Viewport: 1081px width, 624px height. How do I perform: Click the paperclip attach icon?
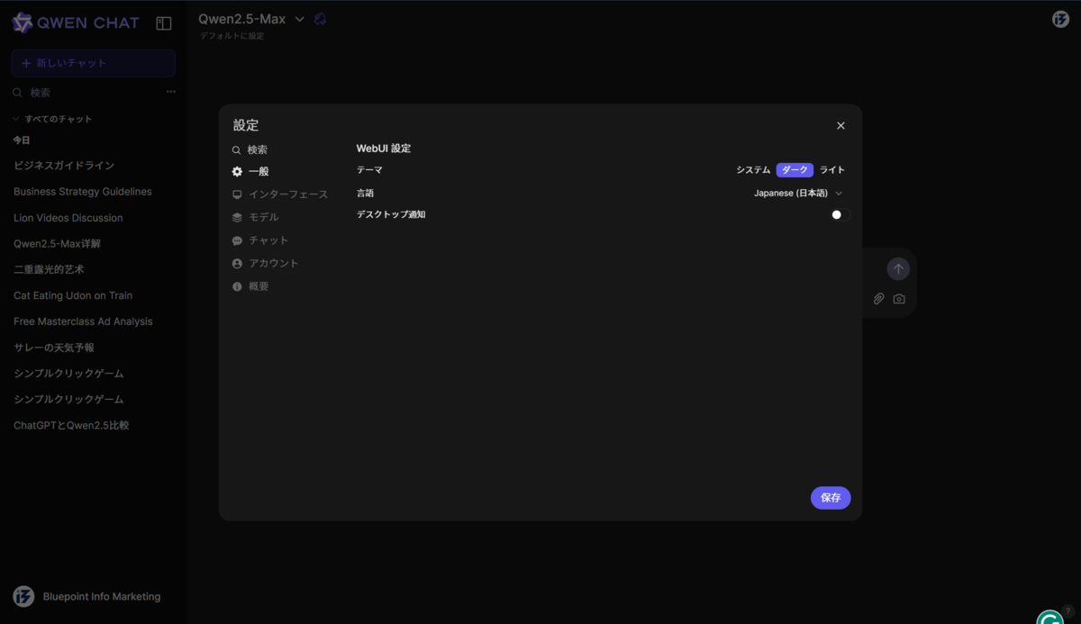coord(878,299)
